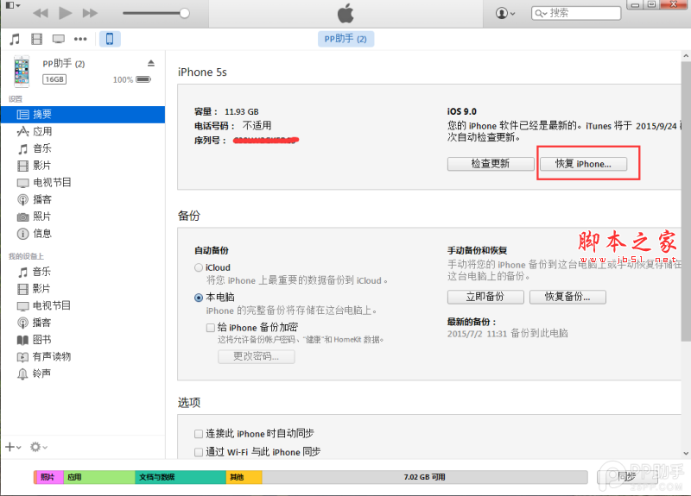
Task: Click the 立即备份 button
Action: click(x=485, y=297)
